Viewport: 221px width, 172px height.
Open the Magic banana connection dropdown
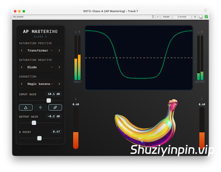click(x=40, y=84)
